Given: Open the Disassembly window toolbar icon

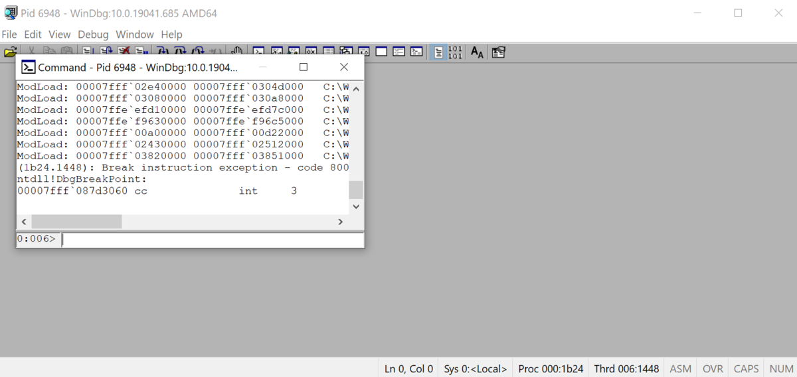Looking at the screenshot, I should [x=363, y=51].
